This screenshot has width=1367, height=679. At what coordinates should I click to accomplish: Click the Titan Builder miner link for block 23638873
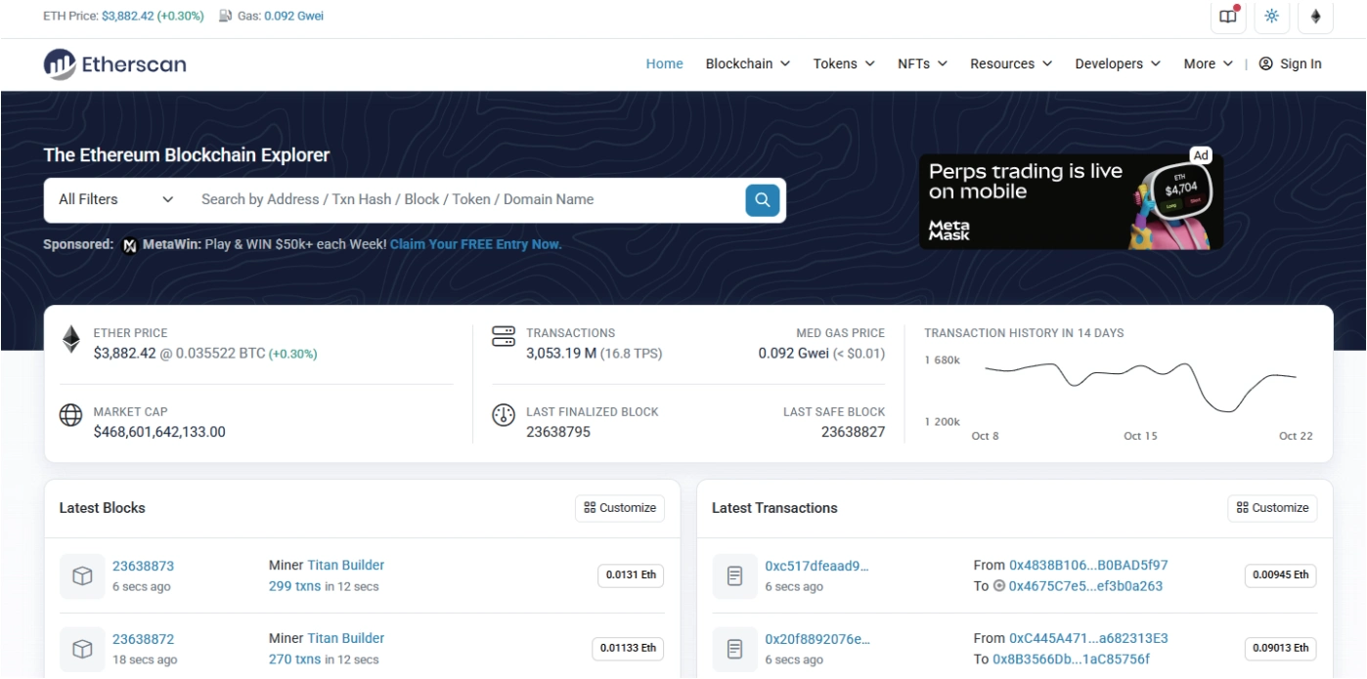point(345,565)
